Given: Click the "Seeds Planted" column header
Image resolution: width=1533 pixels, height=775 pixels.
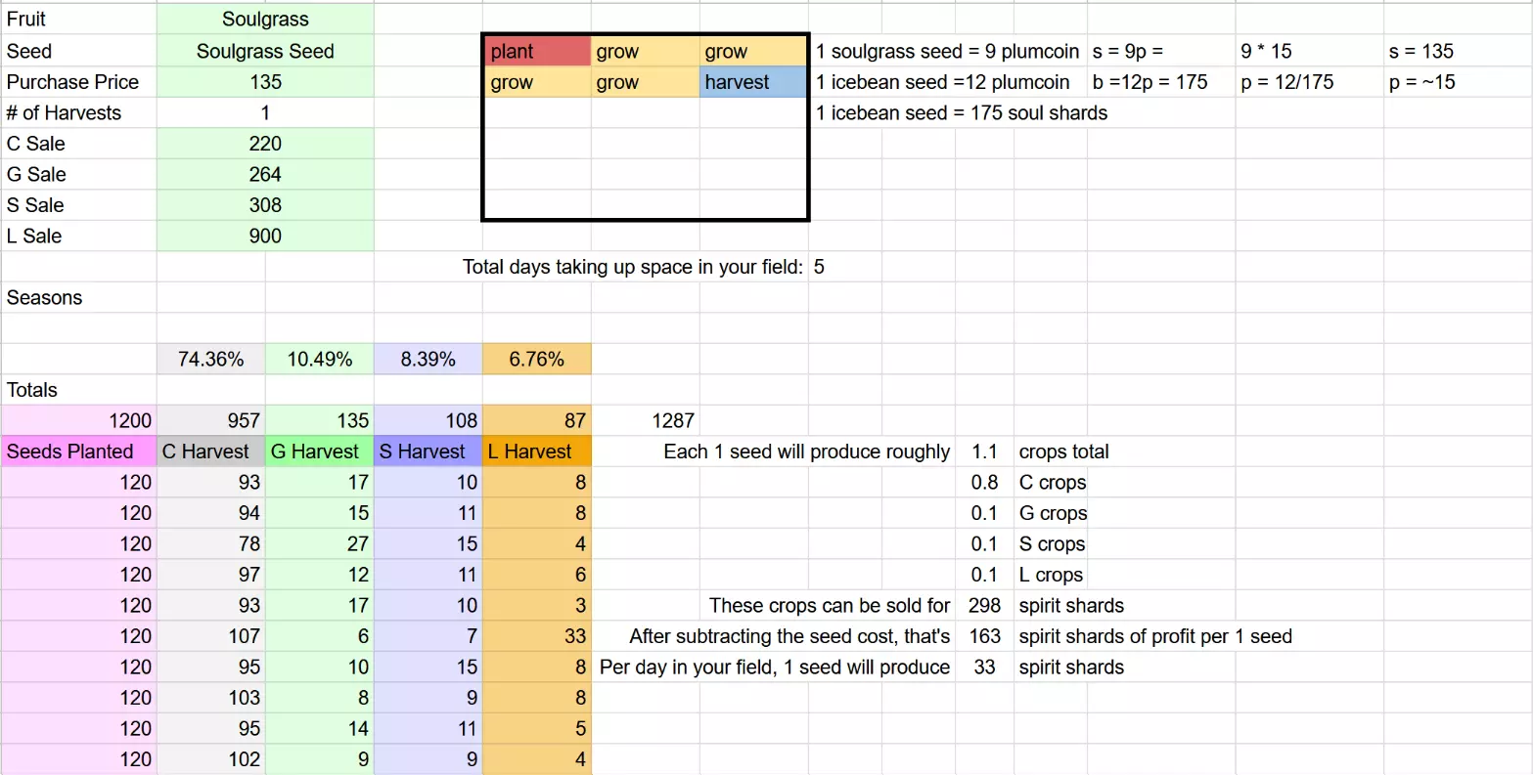Looking at the screenshot, I should point(78,452).
